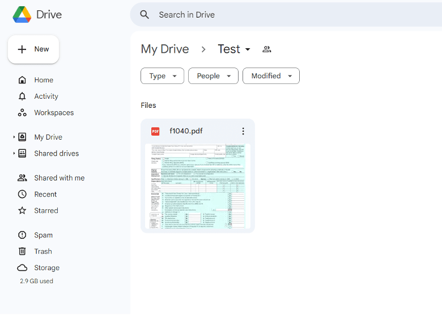Image resolution: width=442 pixels, height=315 pixels.
Task: Go to Trash in the sidebar
Action: tap(42, 251)
